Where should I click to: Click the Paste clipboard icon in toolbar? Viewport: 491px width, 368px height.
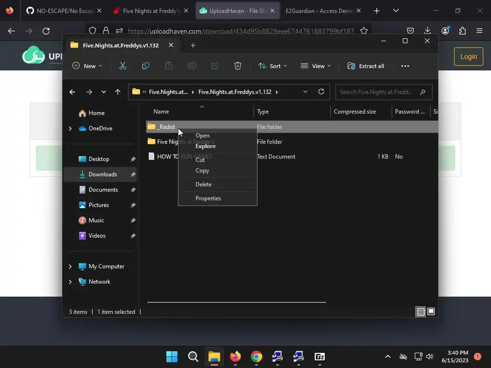(168, 66)
